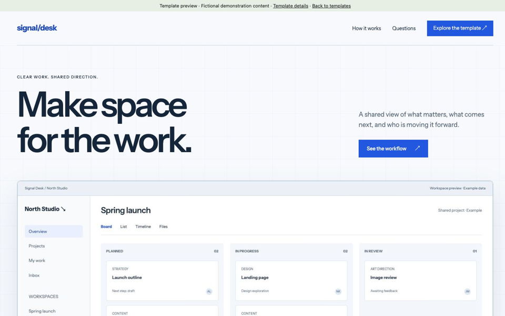505x316 pixels.
Task: Switch to the Timeline tab
Action: tap(143, 226)
